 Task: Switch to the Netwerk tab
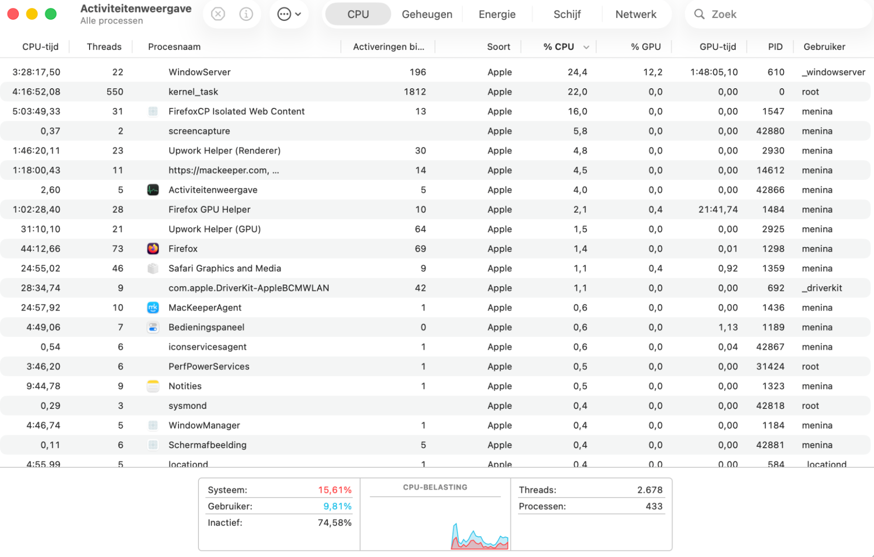636,14
